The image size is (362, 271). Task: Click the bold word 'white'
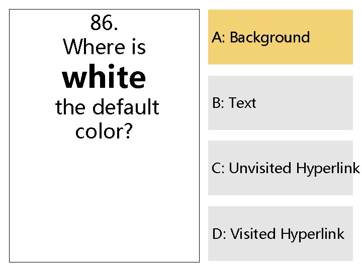104,77
